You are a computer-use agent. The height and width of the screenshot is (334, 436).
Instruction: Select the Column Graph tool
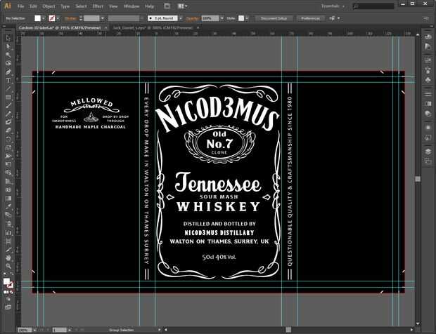point(8,232)
